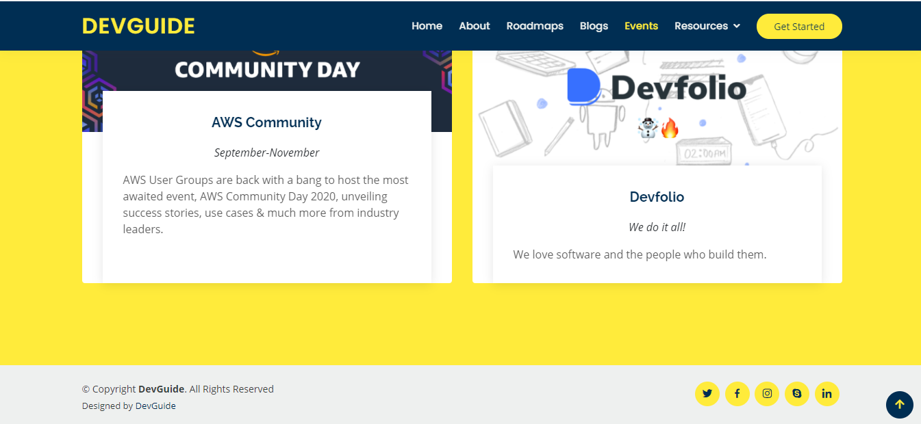This screenshot has height=424, width=921.
Task: Select the Events menu item
Action: tap(641, 26)
